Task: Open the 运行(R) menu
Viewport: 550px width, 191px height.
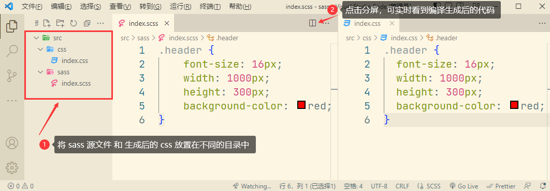Action: (181, 7)
